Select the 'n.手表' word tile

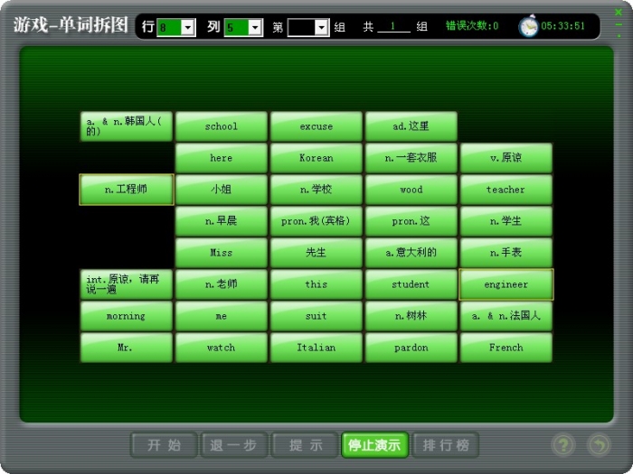pos(505,253)
